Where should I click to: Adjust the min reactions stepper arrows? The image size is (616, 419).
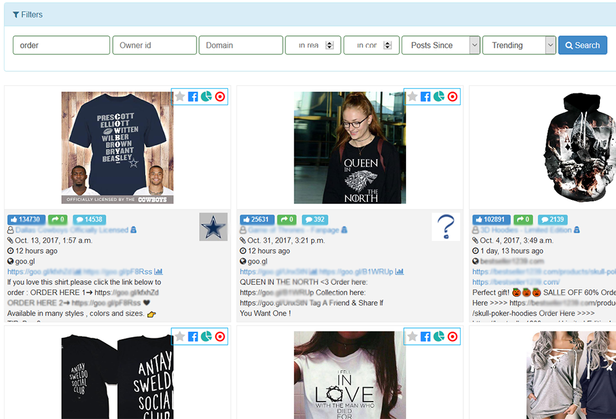click(330, 45)
